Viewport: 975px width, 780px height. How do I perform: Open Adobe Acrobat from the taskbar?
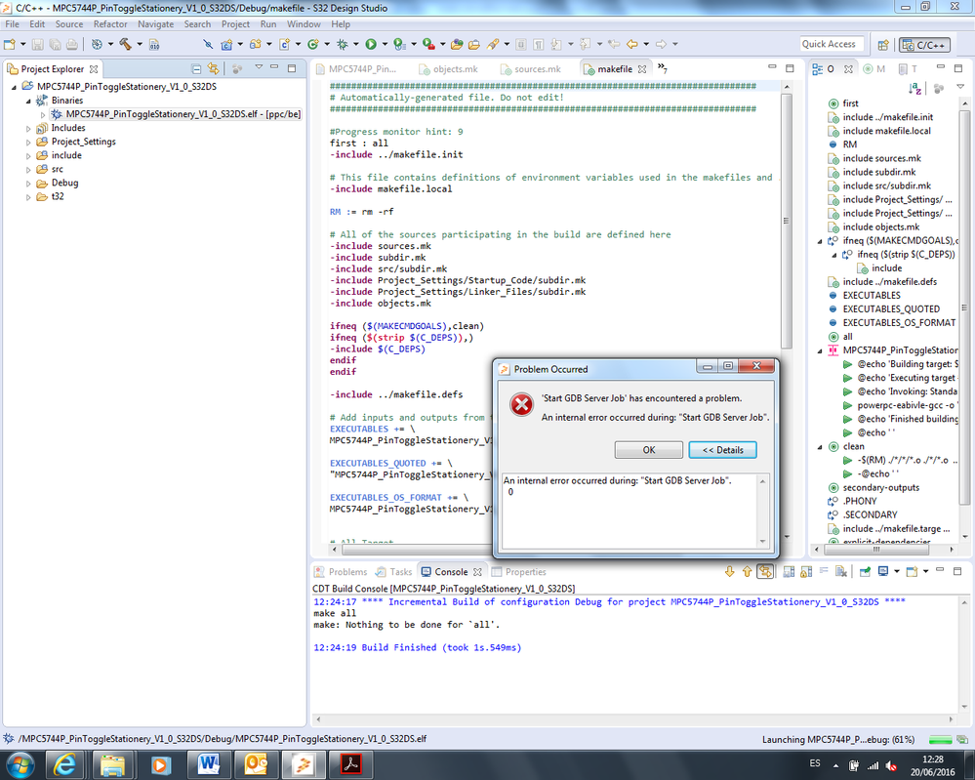click(350, 764)
